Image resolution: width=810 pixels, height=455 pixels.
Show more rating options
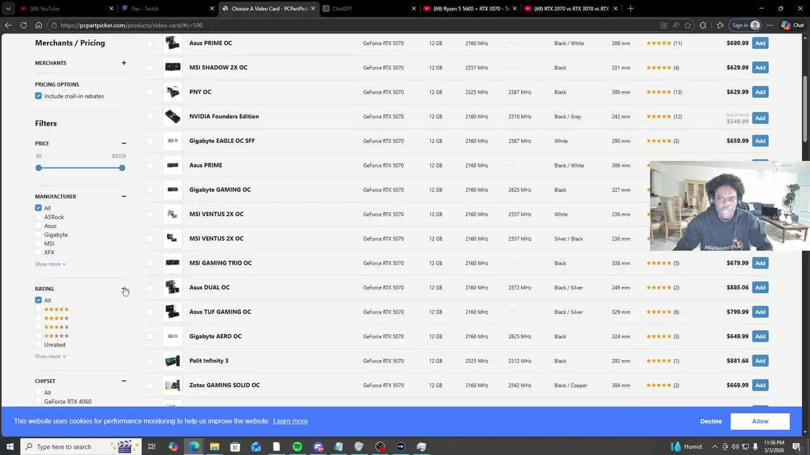[x=51, y=356]
